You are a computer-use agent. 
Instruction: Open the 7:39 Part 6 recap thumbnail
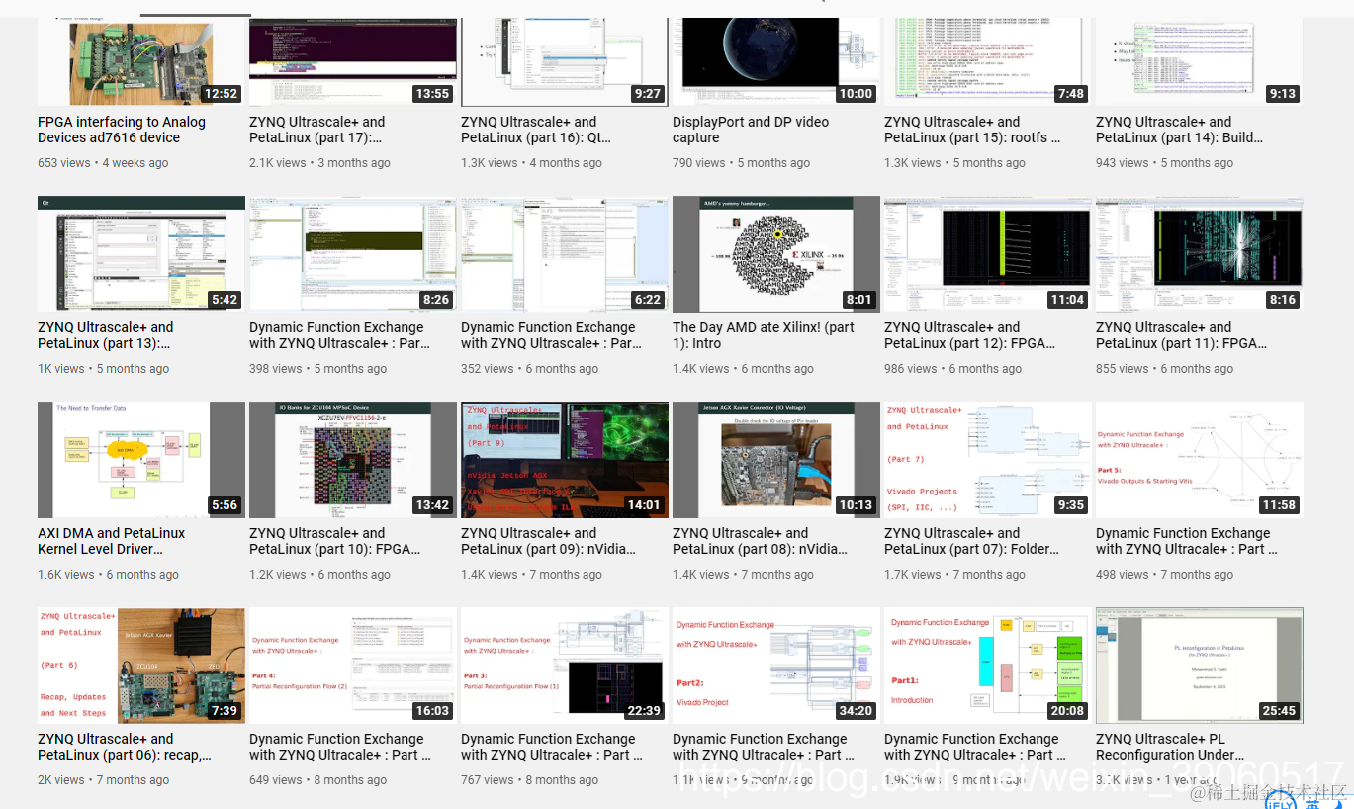pos(141,665)
